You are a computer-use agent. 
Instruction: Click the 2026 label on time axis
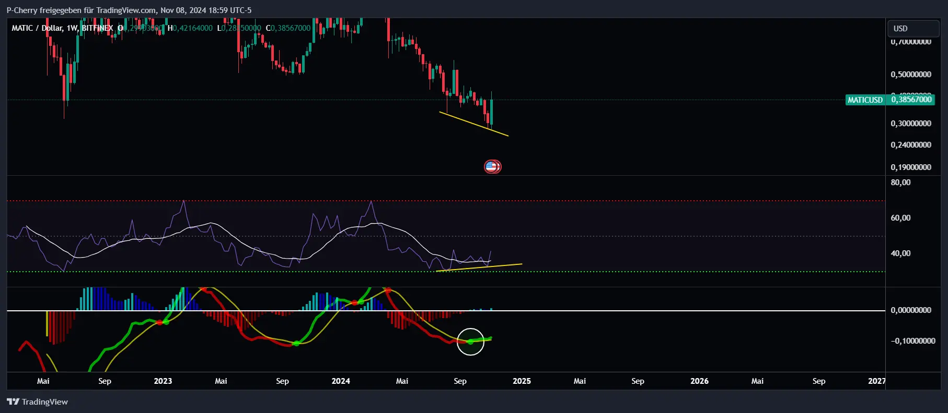click(699, 381)
